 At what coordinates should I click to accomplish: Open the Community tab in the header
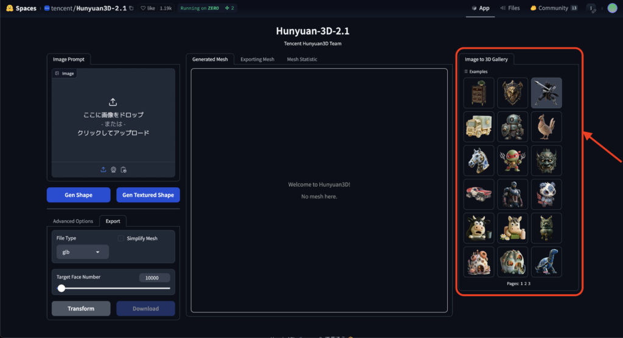(x=554, y=8)
